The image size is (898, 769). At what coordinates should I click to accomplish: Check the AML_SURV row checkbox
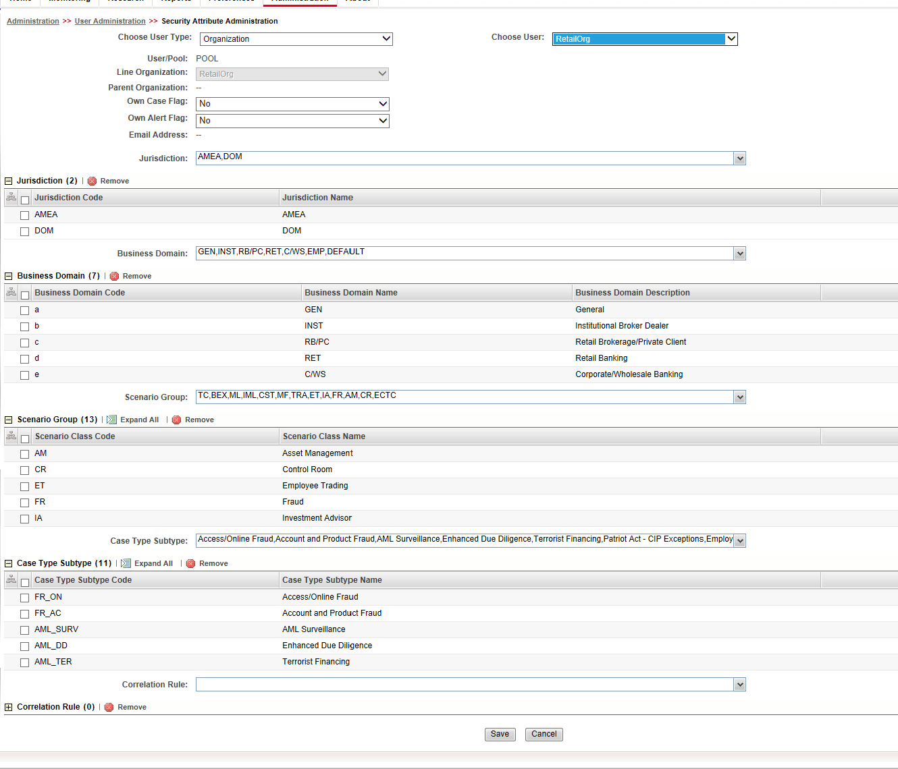[25, 630]
